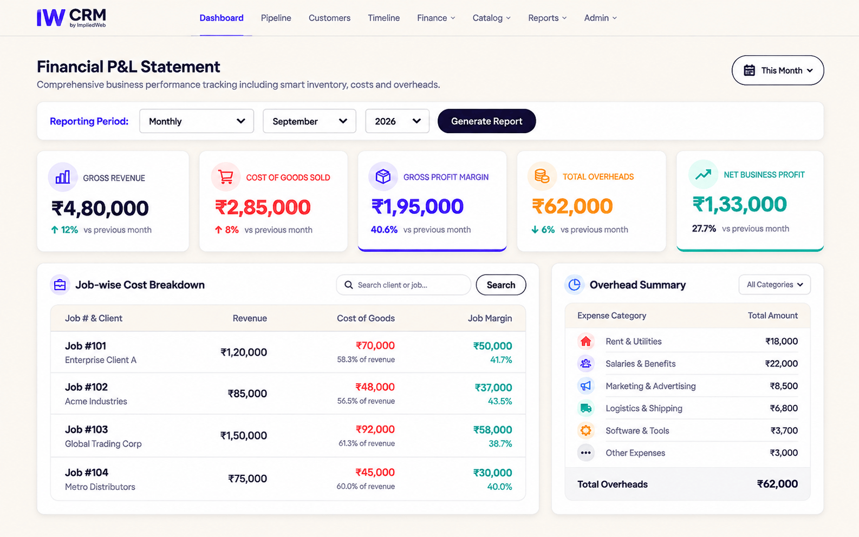Click the ₹4,80,000 gross revenue value
This screenshot has width=859, height=537.
pyautogui.click(x=100, y=208)
